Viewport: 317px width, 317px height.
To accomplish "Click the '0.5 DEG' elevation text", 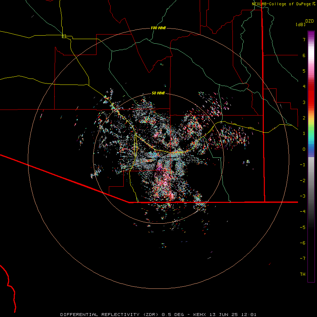I will coord(173,315).
